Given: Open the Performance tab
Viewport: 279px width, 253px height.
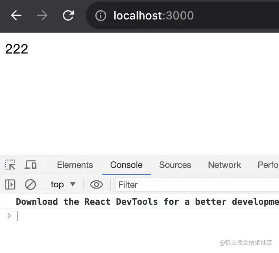Looking at the screenshot, I should [268, 165].
